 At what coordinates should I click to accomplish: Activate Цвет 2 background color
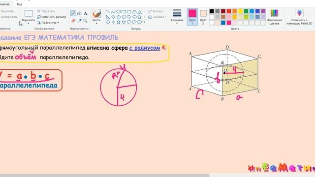[x=203, y=17]
